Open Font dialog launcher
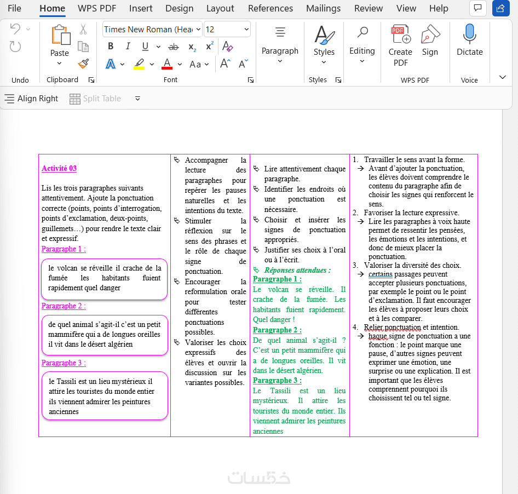The width and height of the screenshot is (518, 494). [251, 80]
